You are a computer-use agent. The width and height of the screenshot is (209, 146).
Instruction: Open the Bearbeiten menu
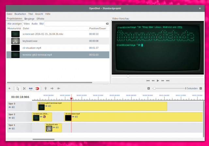(x=20, y=14)
